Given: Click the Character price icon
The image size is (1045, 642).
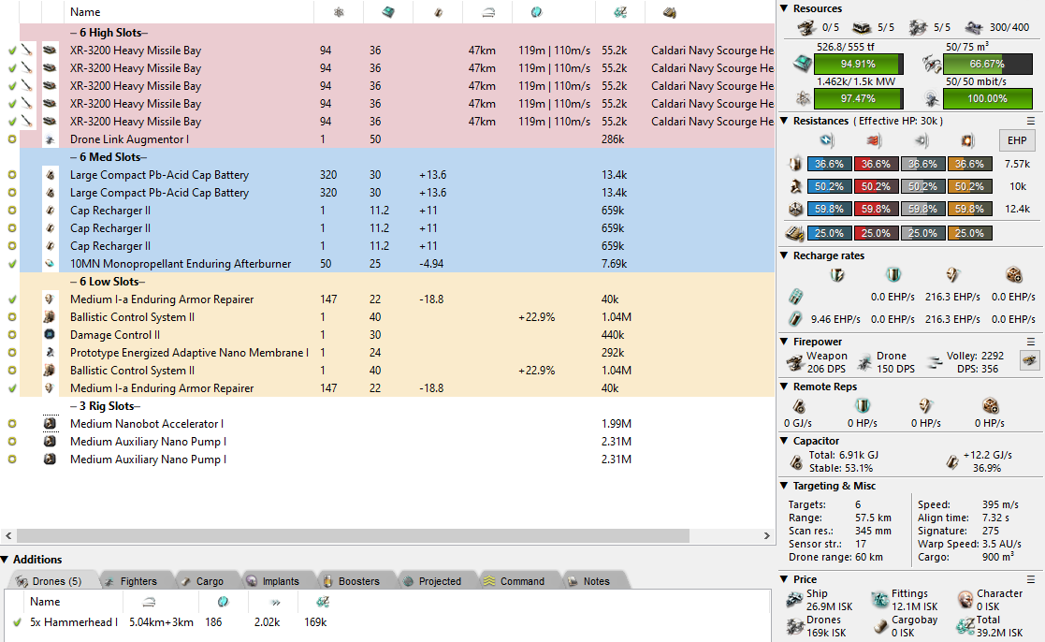Looking at the screenshot, I should (x=965, y=600).
